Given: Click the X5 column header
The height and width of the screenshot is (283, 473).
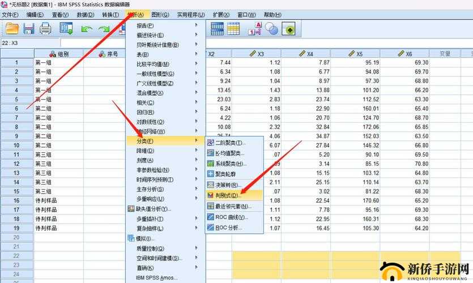Looking at the screenshot, I should pos(356,54).
